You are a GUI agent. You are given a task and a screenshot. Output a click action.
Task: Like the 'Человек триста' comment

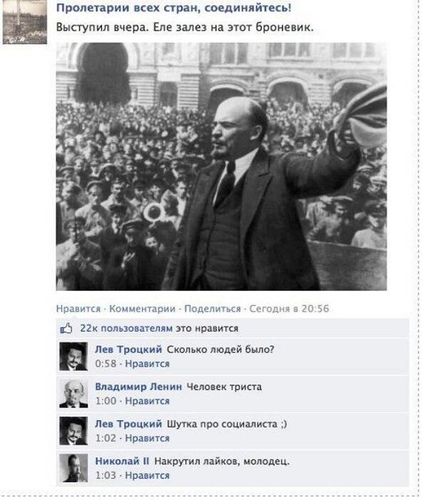148,401
